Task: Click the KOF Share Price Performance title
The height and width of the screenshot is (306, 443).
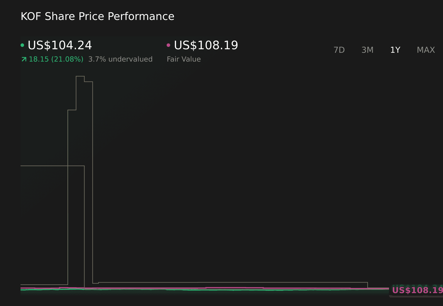Action: pyautogui.click(x=97, y=16)
